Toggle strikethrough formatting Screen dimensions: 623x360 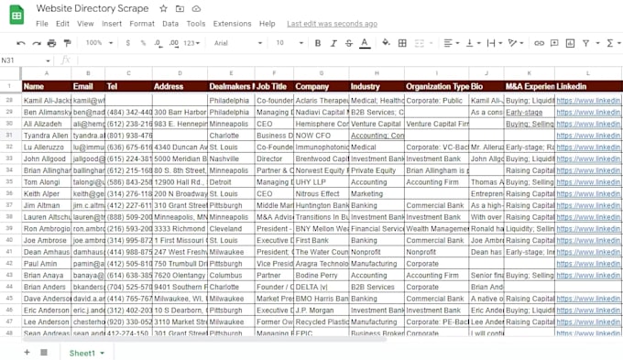click(x=349, y=43)
